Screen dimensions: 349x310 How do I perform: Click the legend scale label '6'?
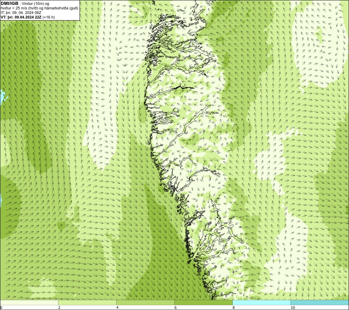pos(176,308)
